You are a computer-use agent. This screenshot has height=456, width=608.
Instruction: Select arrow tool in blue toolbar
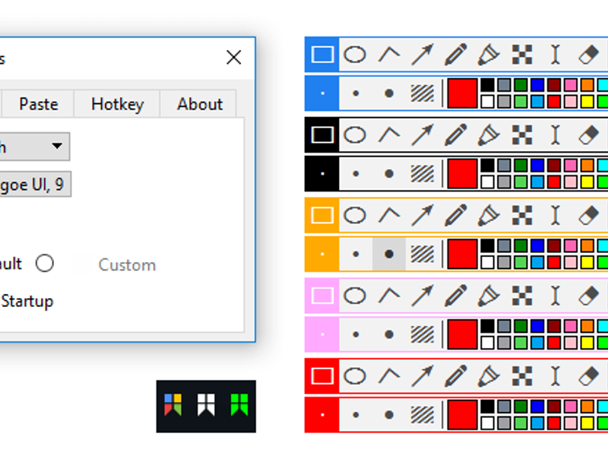point(423,54)
